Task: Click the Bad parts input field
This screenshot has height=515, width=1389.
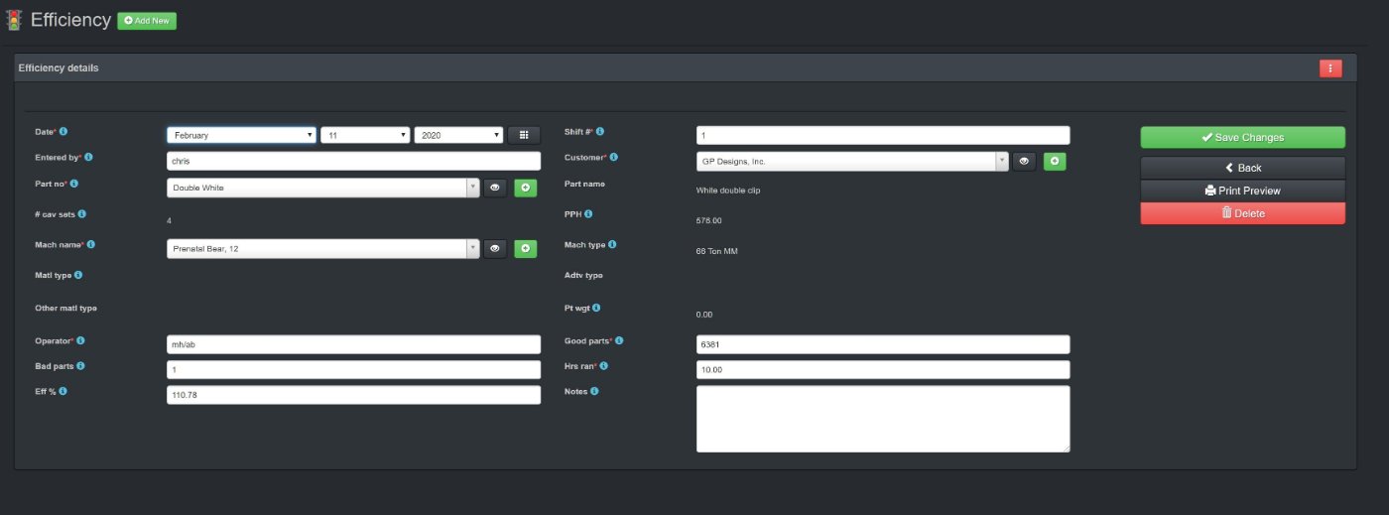Action: 354,370
